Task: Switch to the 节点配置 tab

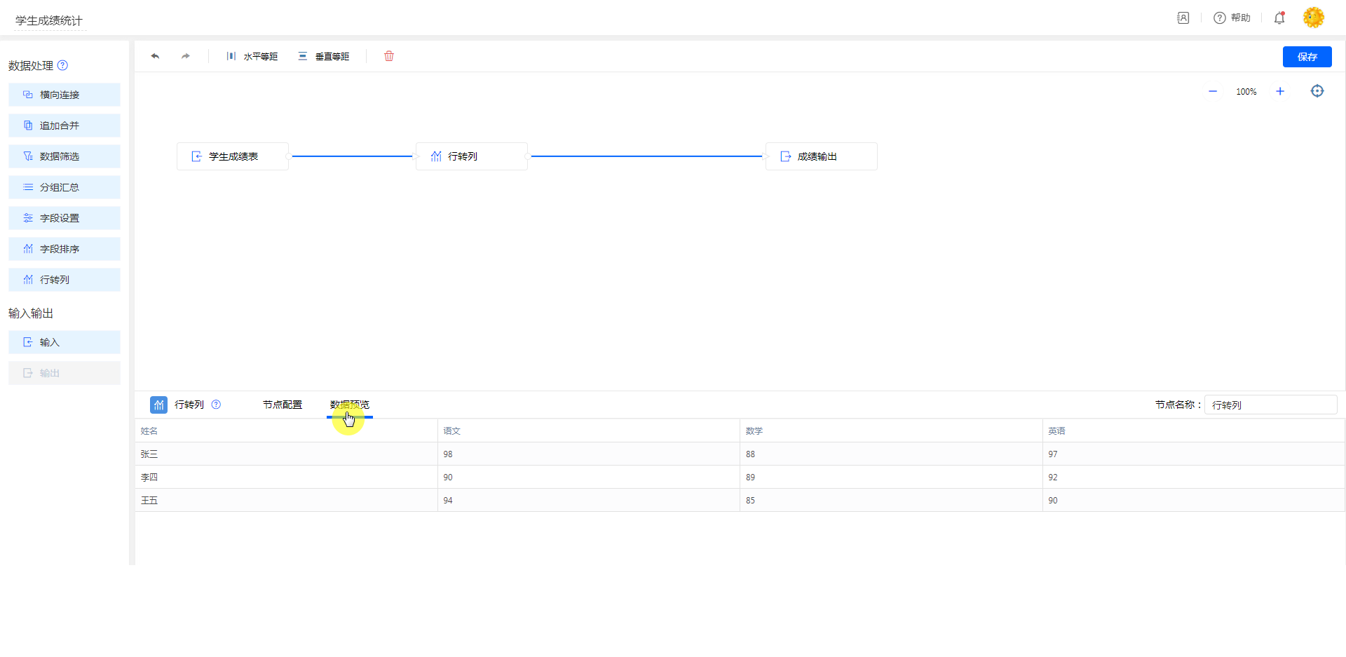Action: [282, 405]
